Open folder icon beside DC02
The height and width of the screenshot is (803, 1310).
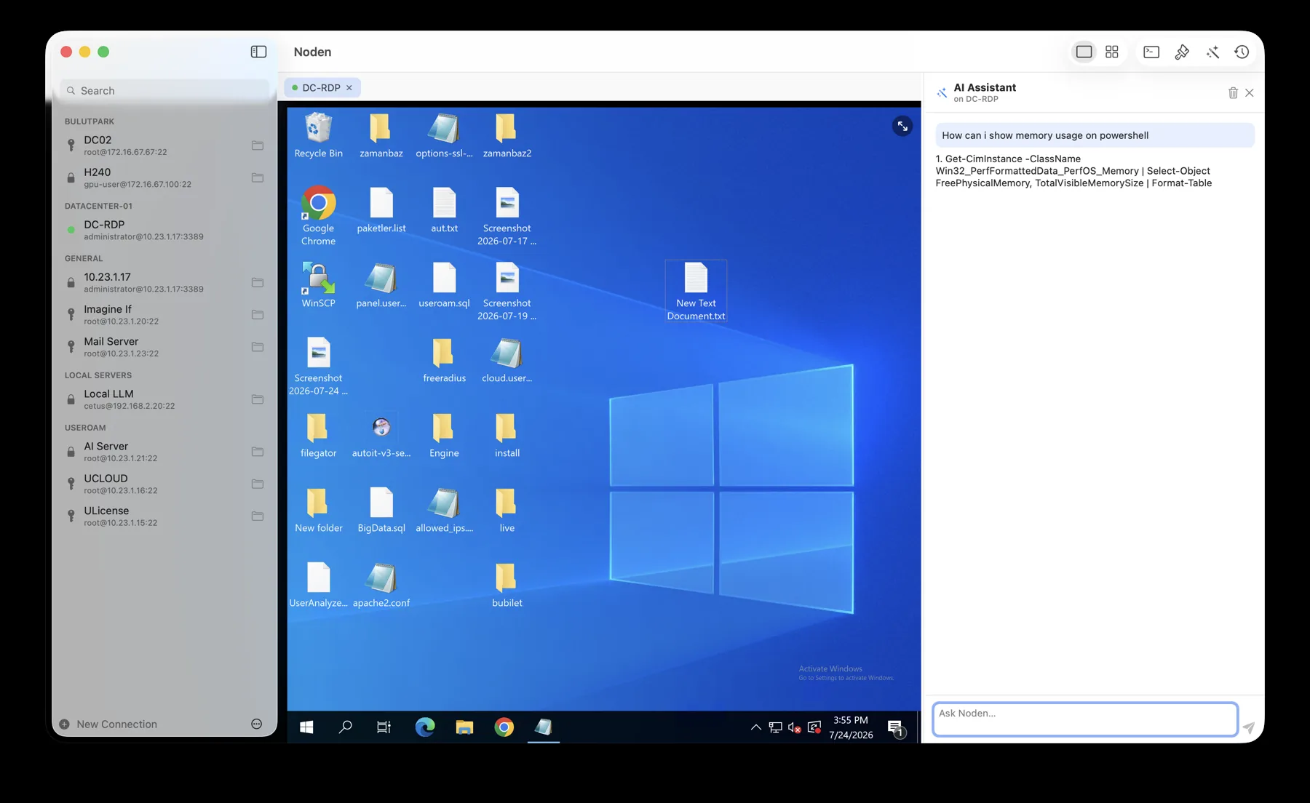tap(258, 145)
